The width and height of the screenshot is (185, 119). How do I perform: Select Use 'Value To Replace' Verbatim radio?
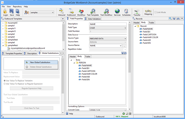[x=5, y=81]
